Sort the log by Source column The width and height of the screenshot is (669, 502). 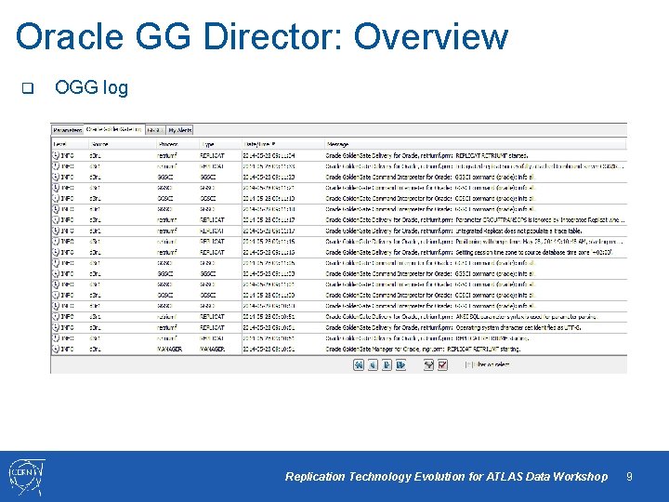122,144
